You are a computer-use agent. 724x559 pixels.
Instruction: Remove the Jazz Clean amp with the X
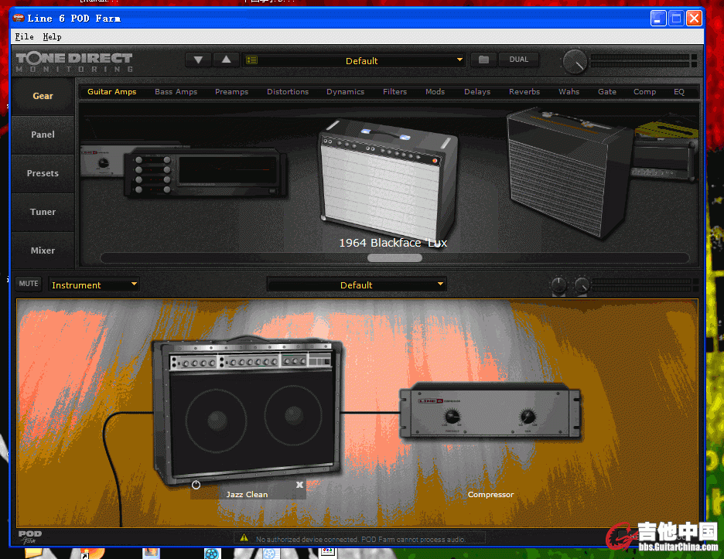pos(299,485)
